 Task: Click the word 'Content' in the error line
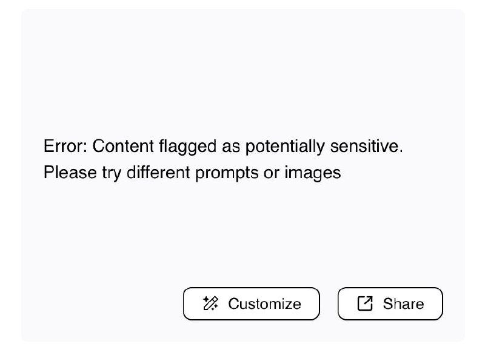point(123,146)
